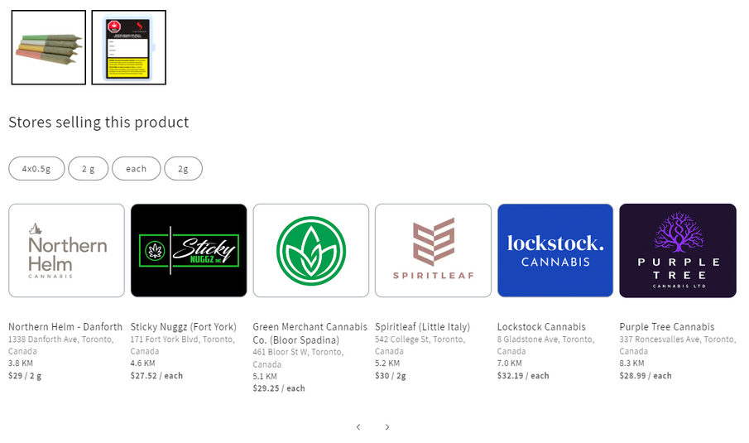Click Green Merchant Cannabis Co. store name

point(310,333)
